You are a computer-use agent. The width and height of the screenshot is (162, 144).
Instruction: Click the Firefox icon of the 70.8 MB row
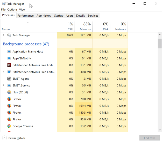pos(9,99)
